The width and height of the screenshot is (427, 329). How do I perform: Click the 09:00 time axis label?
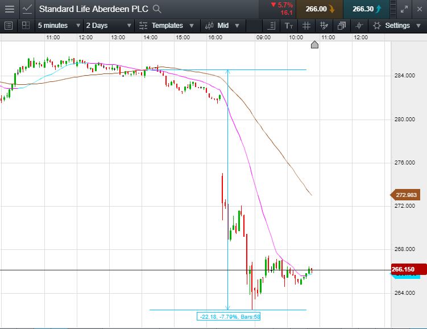(263, 38)
